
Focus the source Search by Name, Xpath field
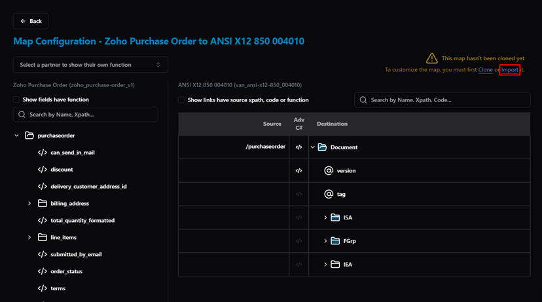pyautogui.click(x=85, y=115)
